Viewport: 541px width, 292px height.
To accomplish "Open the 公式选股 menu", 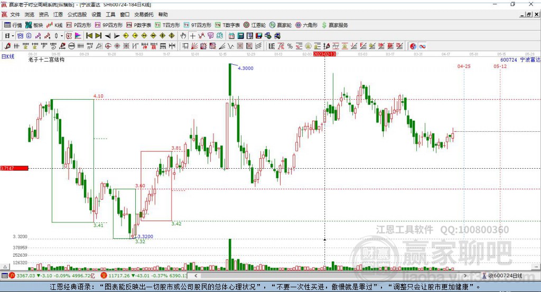I will [77, 14].
